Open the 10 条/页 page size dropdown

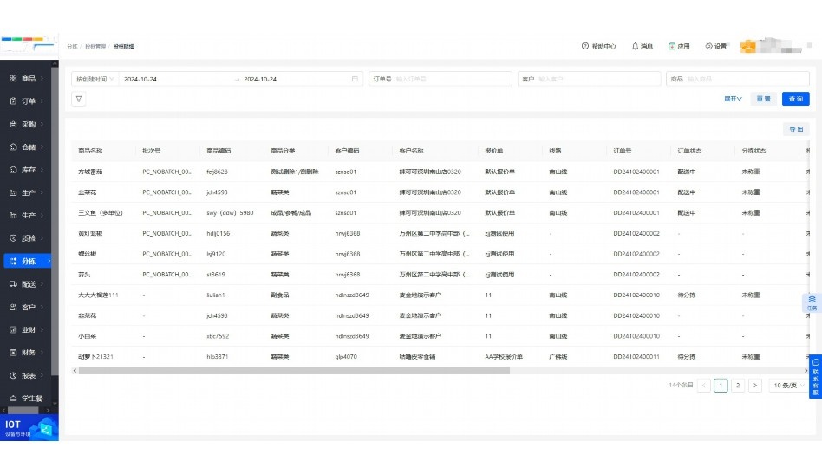(788, 386)
